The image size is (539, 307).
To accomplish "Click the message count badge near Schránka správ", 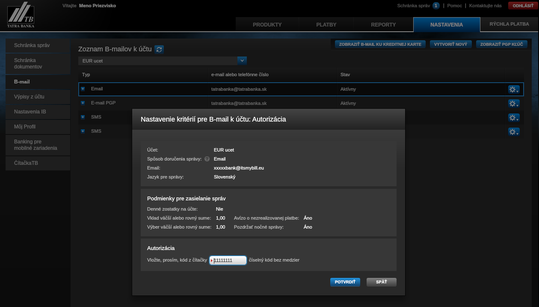I will 436,6.
